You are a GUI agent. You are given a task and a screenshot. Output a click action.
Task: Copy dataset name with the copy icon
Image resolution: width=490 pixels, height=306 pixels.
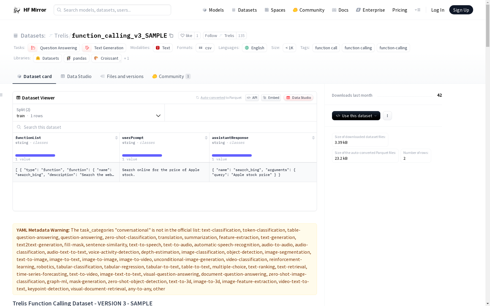171,36
